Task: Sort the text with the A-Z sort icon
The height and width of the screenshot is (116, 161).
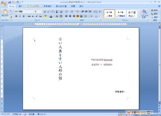Action: coord(96,12)
